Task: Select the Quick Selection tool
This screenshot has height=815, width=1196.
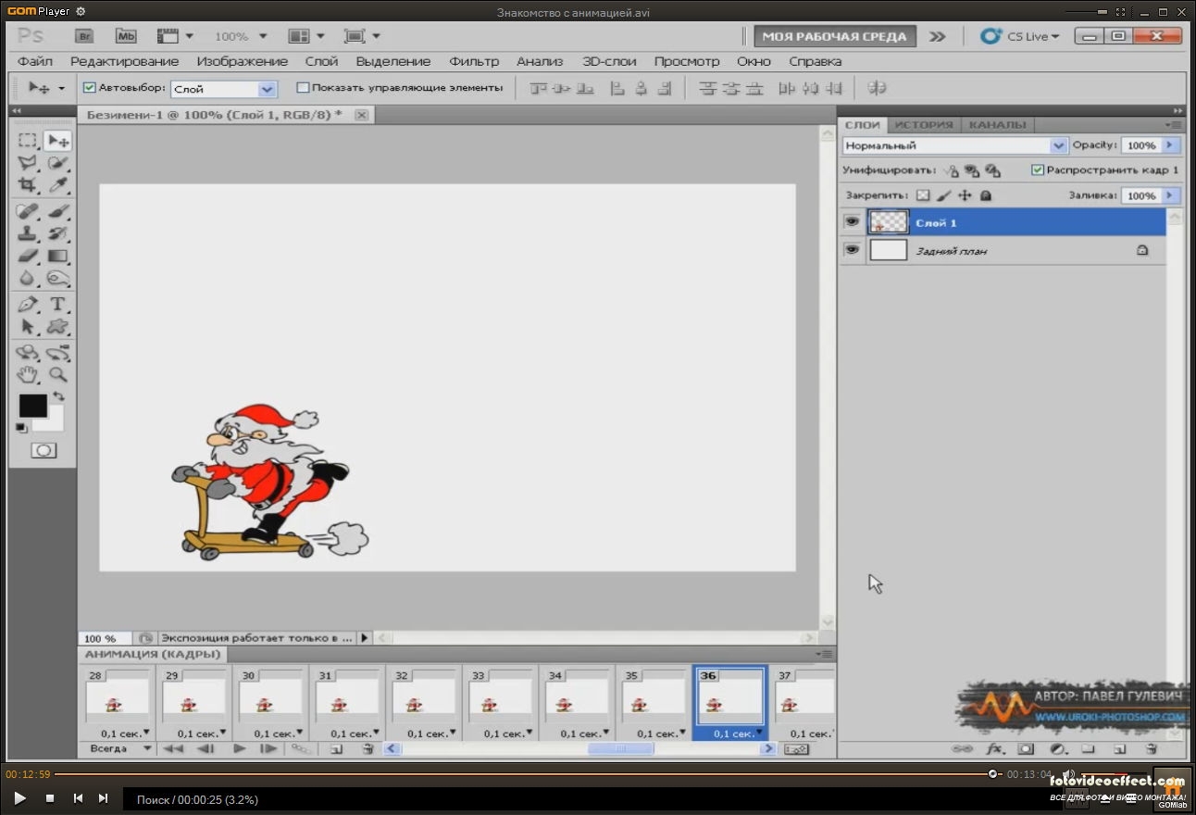Action: [58, 163]
